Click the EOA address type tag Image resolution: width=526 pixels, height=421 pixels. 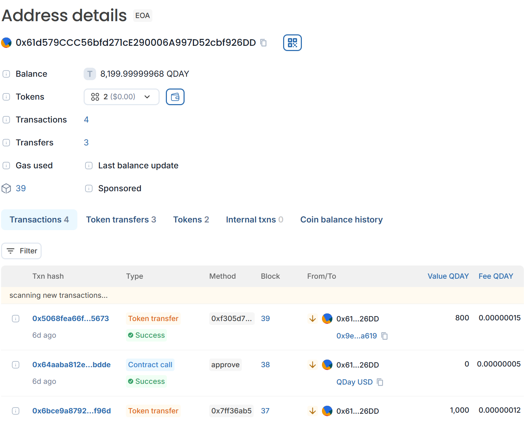[x=143, y=16]
